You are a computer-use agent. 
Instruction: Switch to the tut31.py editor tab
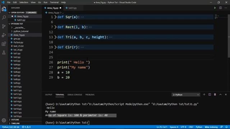pyautogui.click(x=73, y=8)
